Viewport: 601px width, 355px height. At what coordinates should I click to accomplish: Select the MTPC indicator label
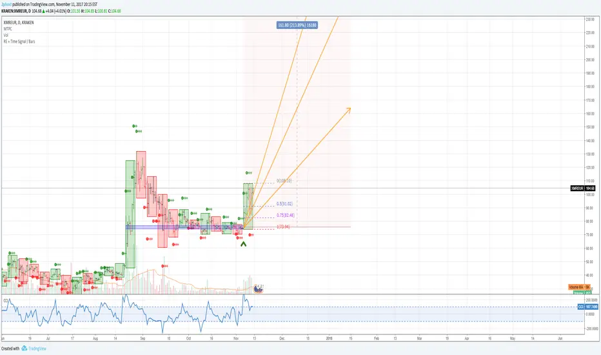(x=8, y=29)
